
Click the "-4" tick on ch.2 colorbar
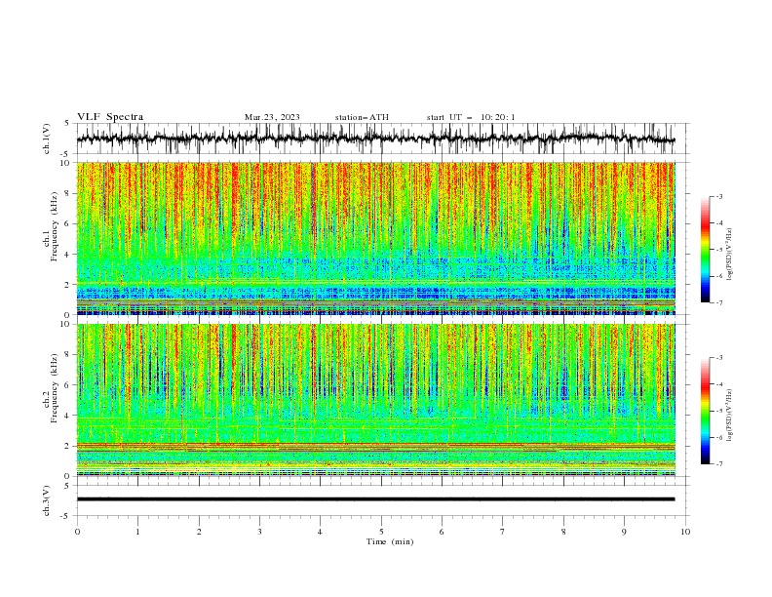click(718, 384)
